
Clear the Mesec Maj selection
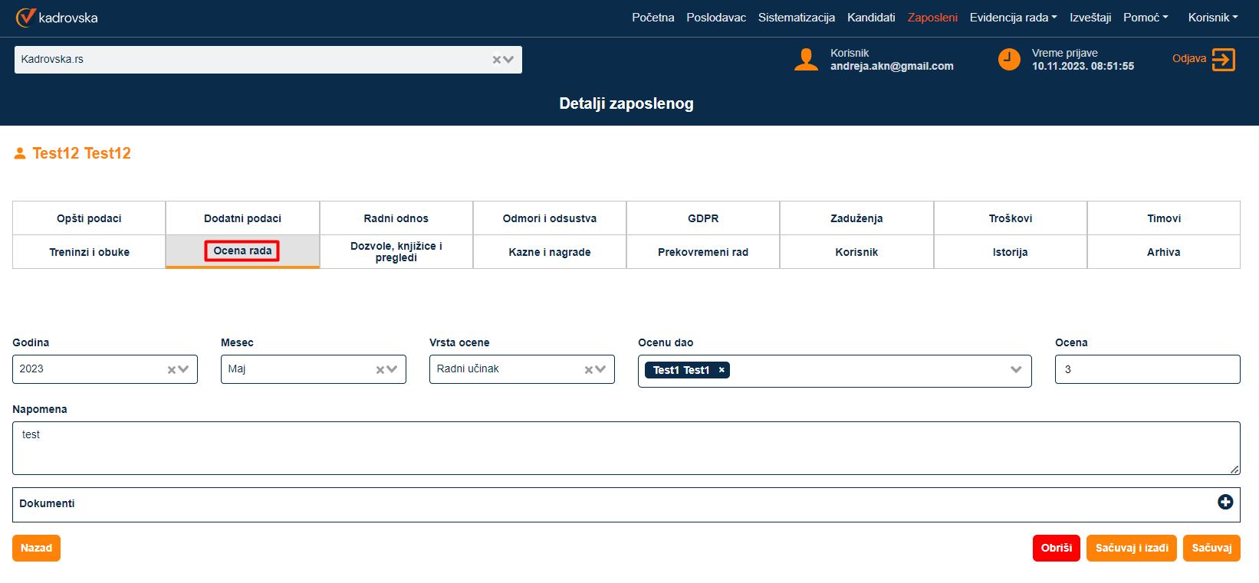[380, 370]
